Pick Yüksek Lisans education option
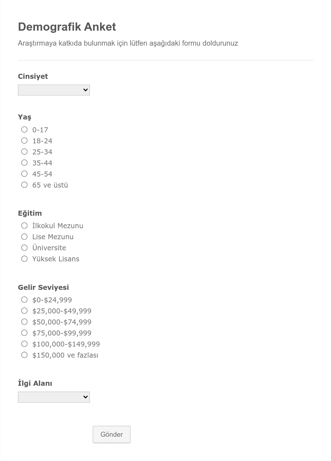Screen dimensions: 331x461 coord(24,258)
